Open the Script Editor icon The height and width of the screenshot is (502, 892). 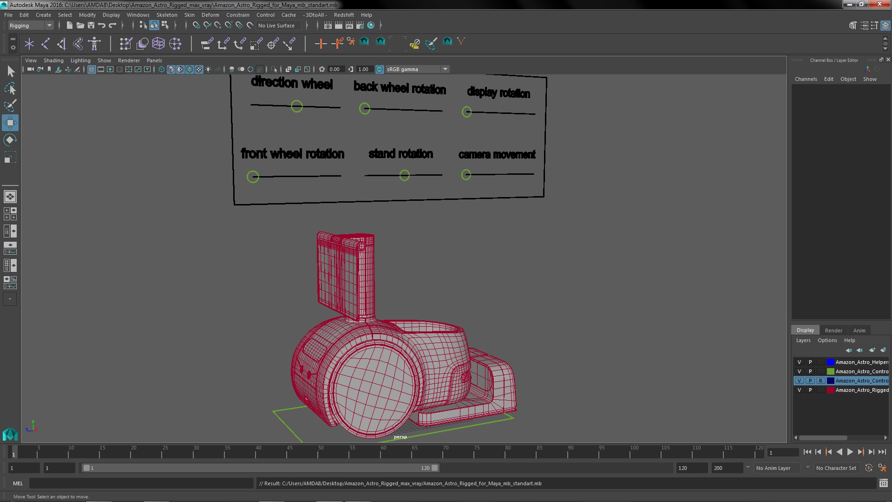click(x=884, y=483)
